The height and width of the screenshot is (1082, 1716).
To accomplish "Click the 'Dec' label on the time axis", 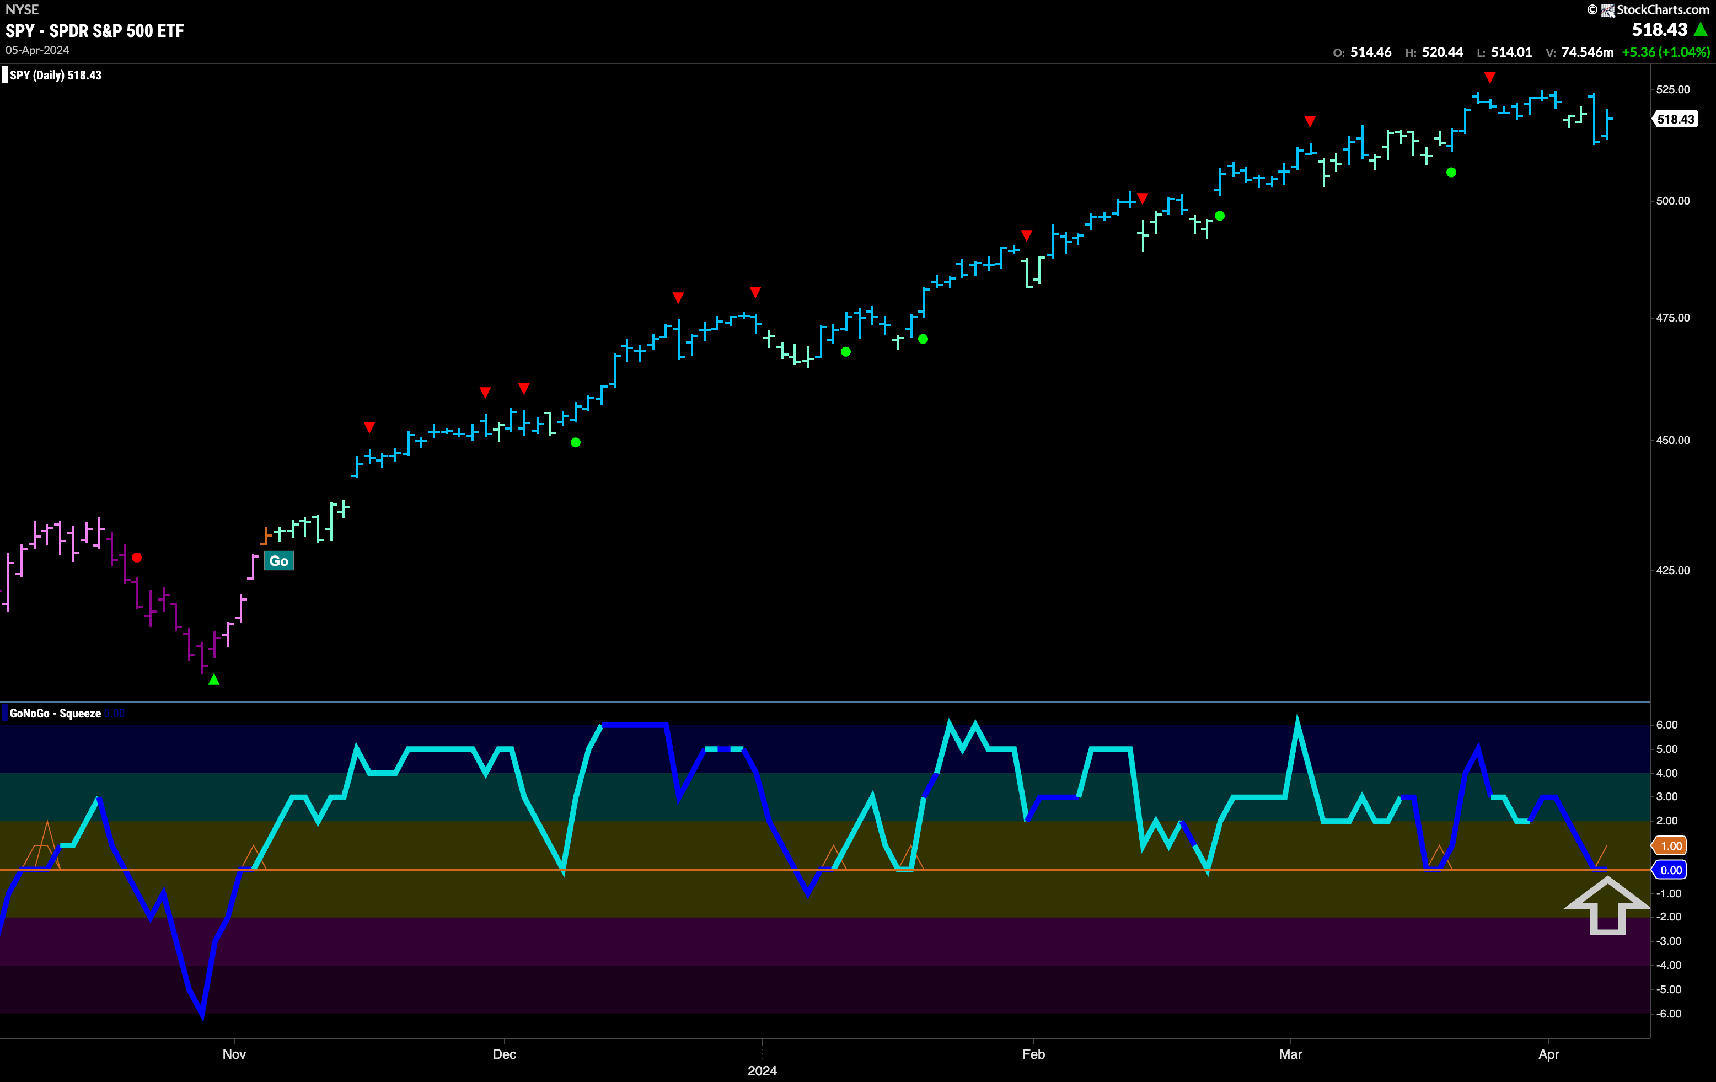I will click(x=505, y=1054).
